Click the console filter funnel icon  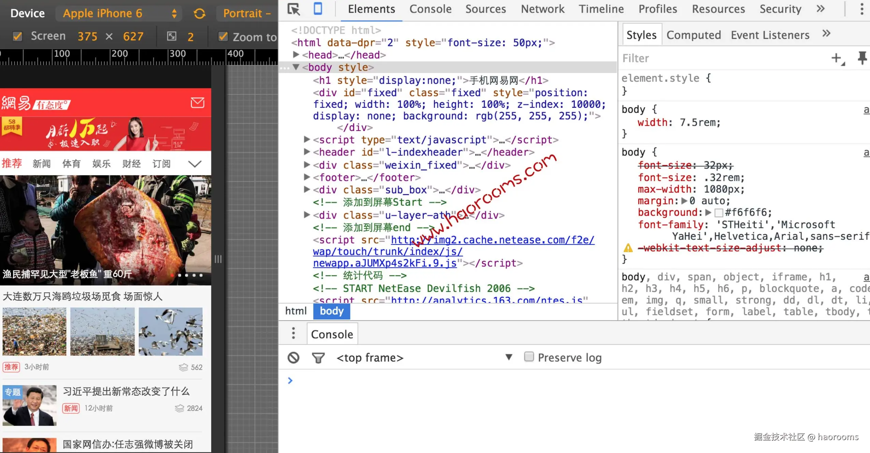click(x=318, y=357)
